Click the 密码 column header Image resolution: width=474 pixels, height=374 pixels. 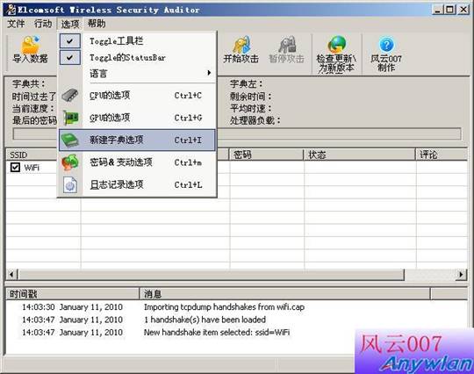coord(266,155)
